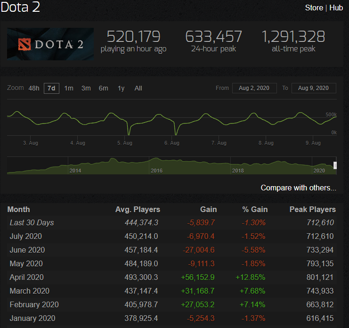The width and height of the screenshot is (349, 328).
Task: Click June 2020 peak players 733,294
Action: [320, 250]
